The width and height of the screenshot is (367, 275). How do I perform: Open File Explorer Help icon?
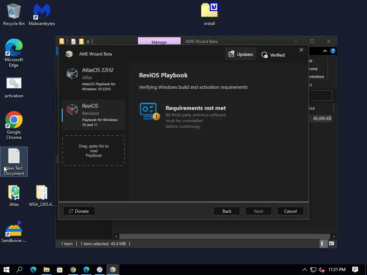333,51
